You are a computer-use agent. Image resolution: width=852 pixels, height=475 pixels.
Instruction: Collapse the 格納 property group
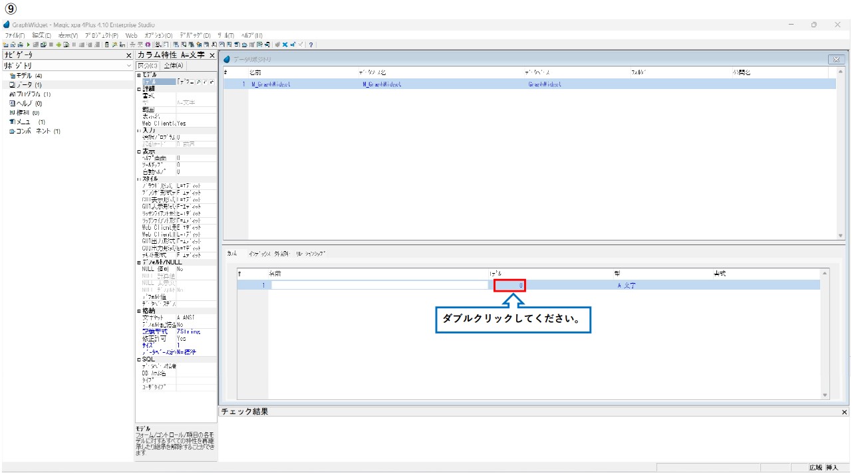[138, 311]
